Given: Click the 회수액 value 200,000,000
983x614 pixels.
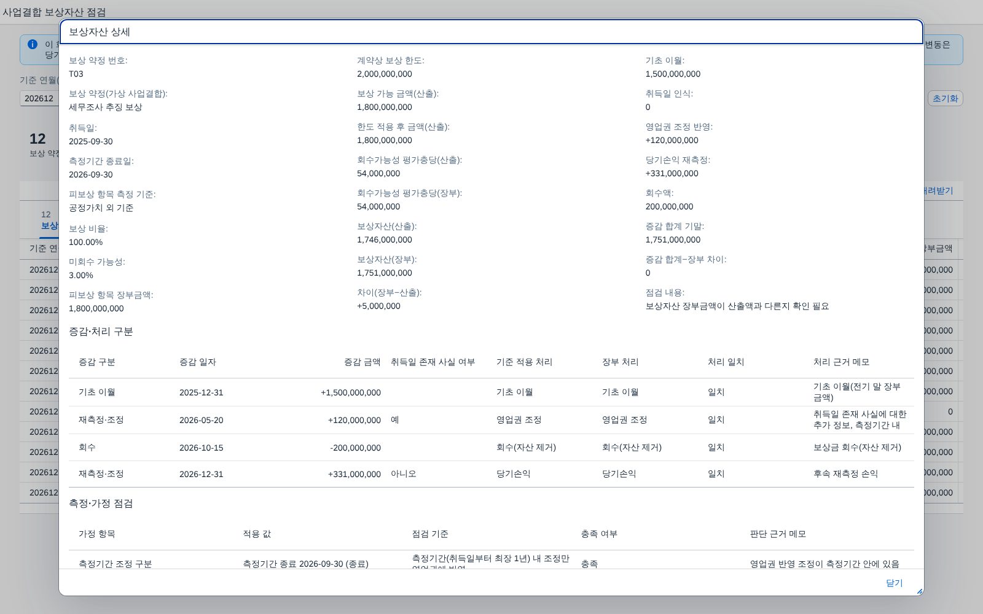Looking at the screenshot, I should [669, 206].
